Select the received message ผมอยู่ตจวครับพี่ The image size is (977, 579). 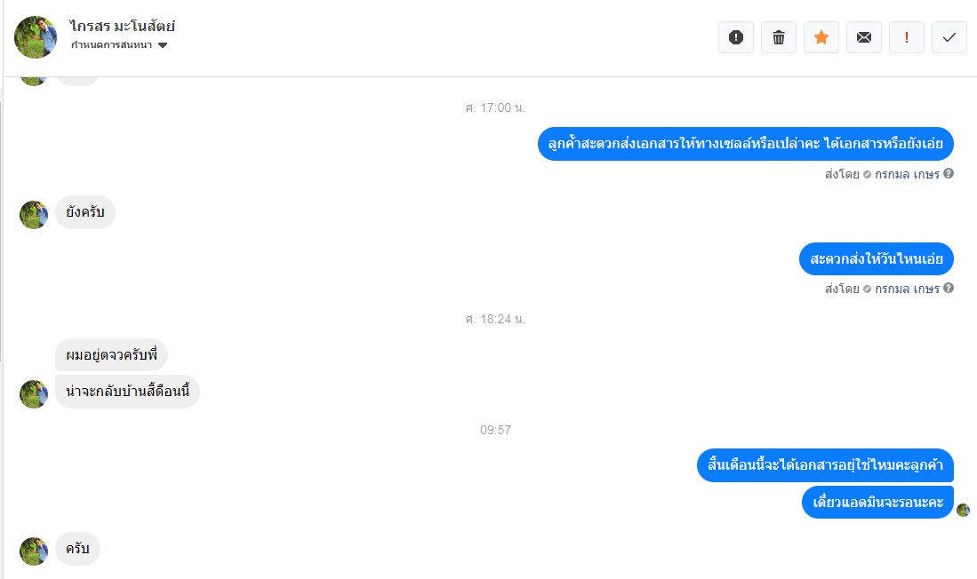pyautogui.click(x=111, y=355)
